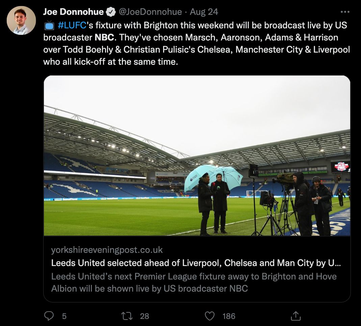This screenshot has height=326, width=361.
Task: Click the retweet count of 28
Action: coord(145,317)
